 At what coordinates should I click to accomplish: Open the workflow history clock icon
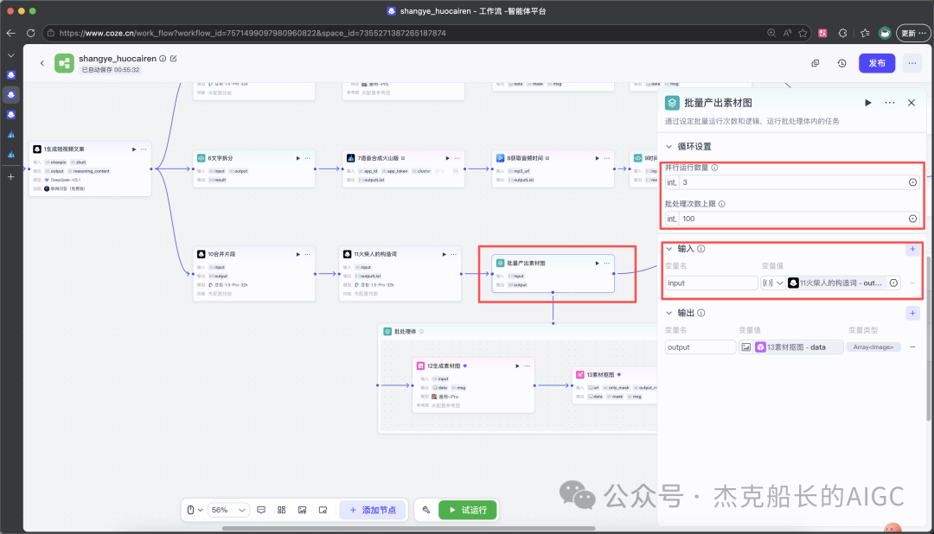tap(841, 63)
